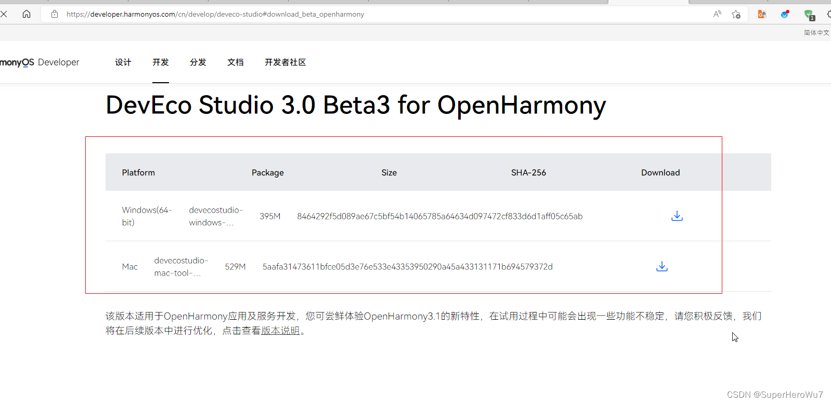Viewport: 831px width, 404px height.
Task: Open the blue bird extension icon
Action: point(785,14)
